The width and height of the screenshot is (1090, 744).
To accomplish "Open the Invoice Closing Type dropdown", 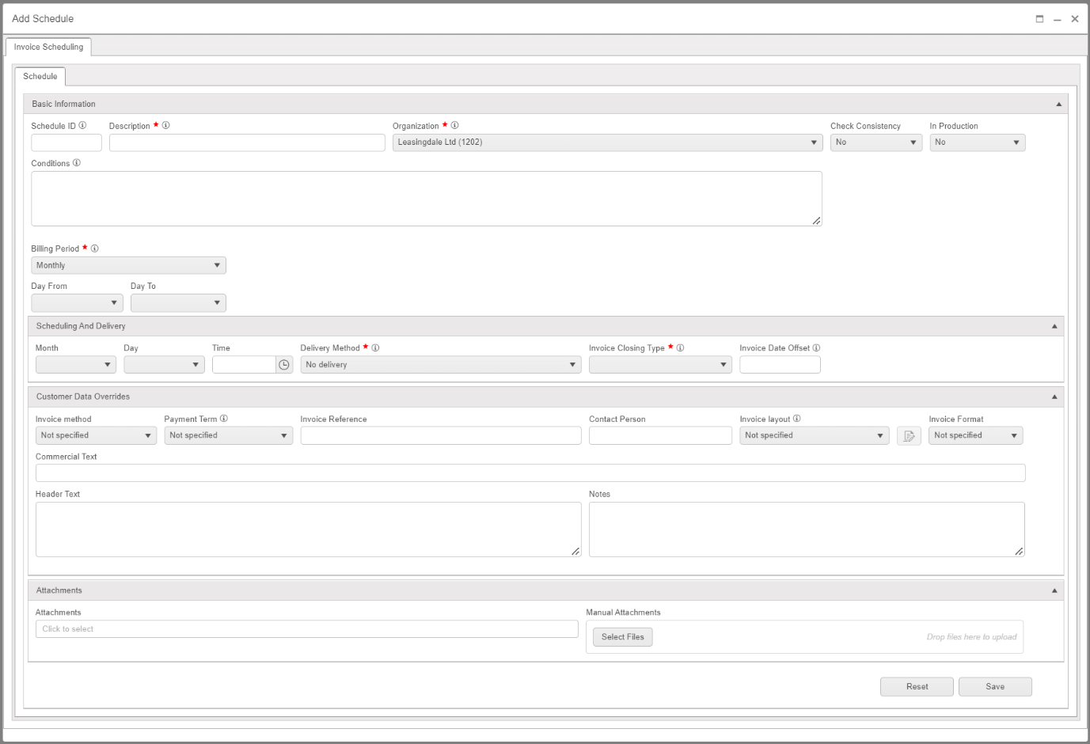I will tap(660, 365).
